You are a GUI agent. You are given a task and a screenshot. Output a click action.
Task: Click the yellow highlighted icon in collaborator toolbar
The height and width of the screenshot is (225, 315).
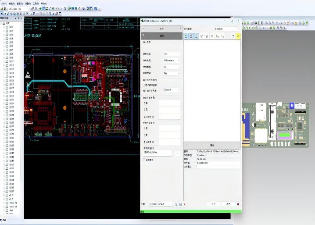(x=238, y=36)
